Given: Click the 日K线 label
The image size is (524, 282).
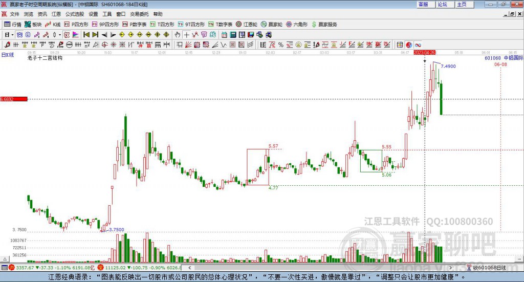Looking at the screenshot, I should (x=7, y=55).
